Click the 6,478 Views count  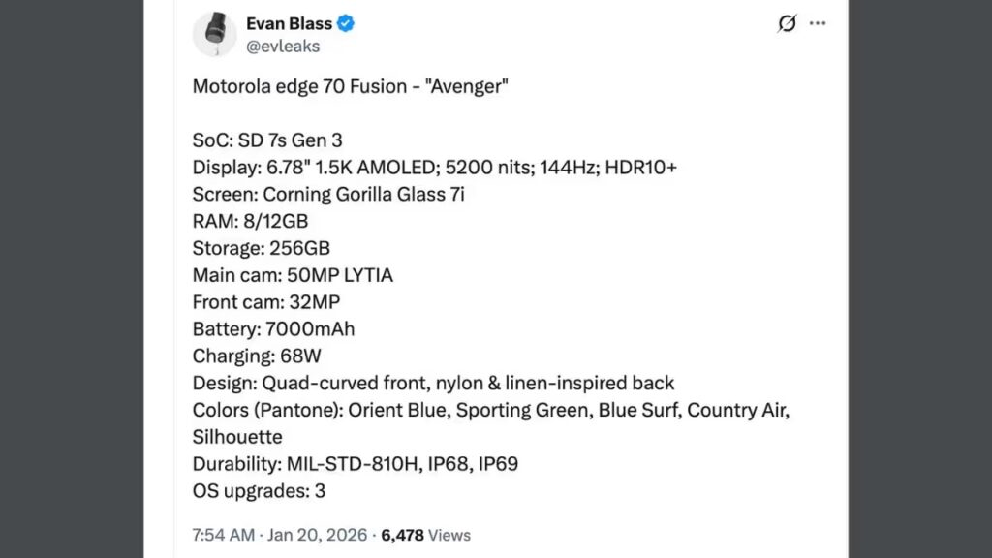click(426, 535)
